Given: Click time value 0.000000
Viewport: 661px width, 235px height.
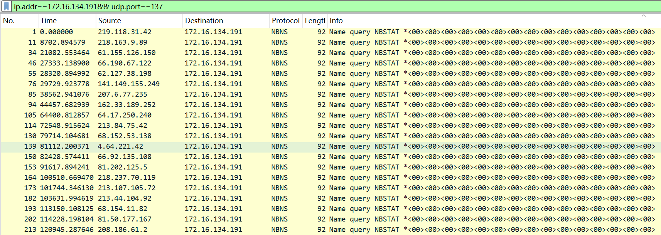Looking at the screenshot, I should coord(56,32).
